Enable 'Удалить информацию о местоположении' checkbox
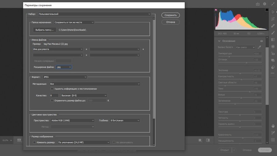The height and width of the screenshot is (156, 277). pos(52,89)
